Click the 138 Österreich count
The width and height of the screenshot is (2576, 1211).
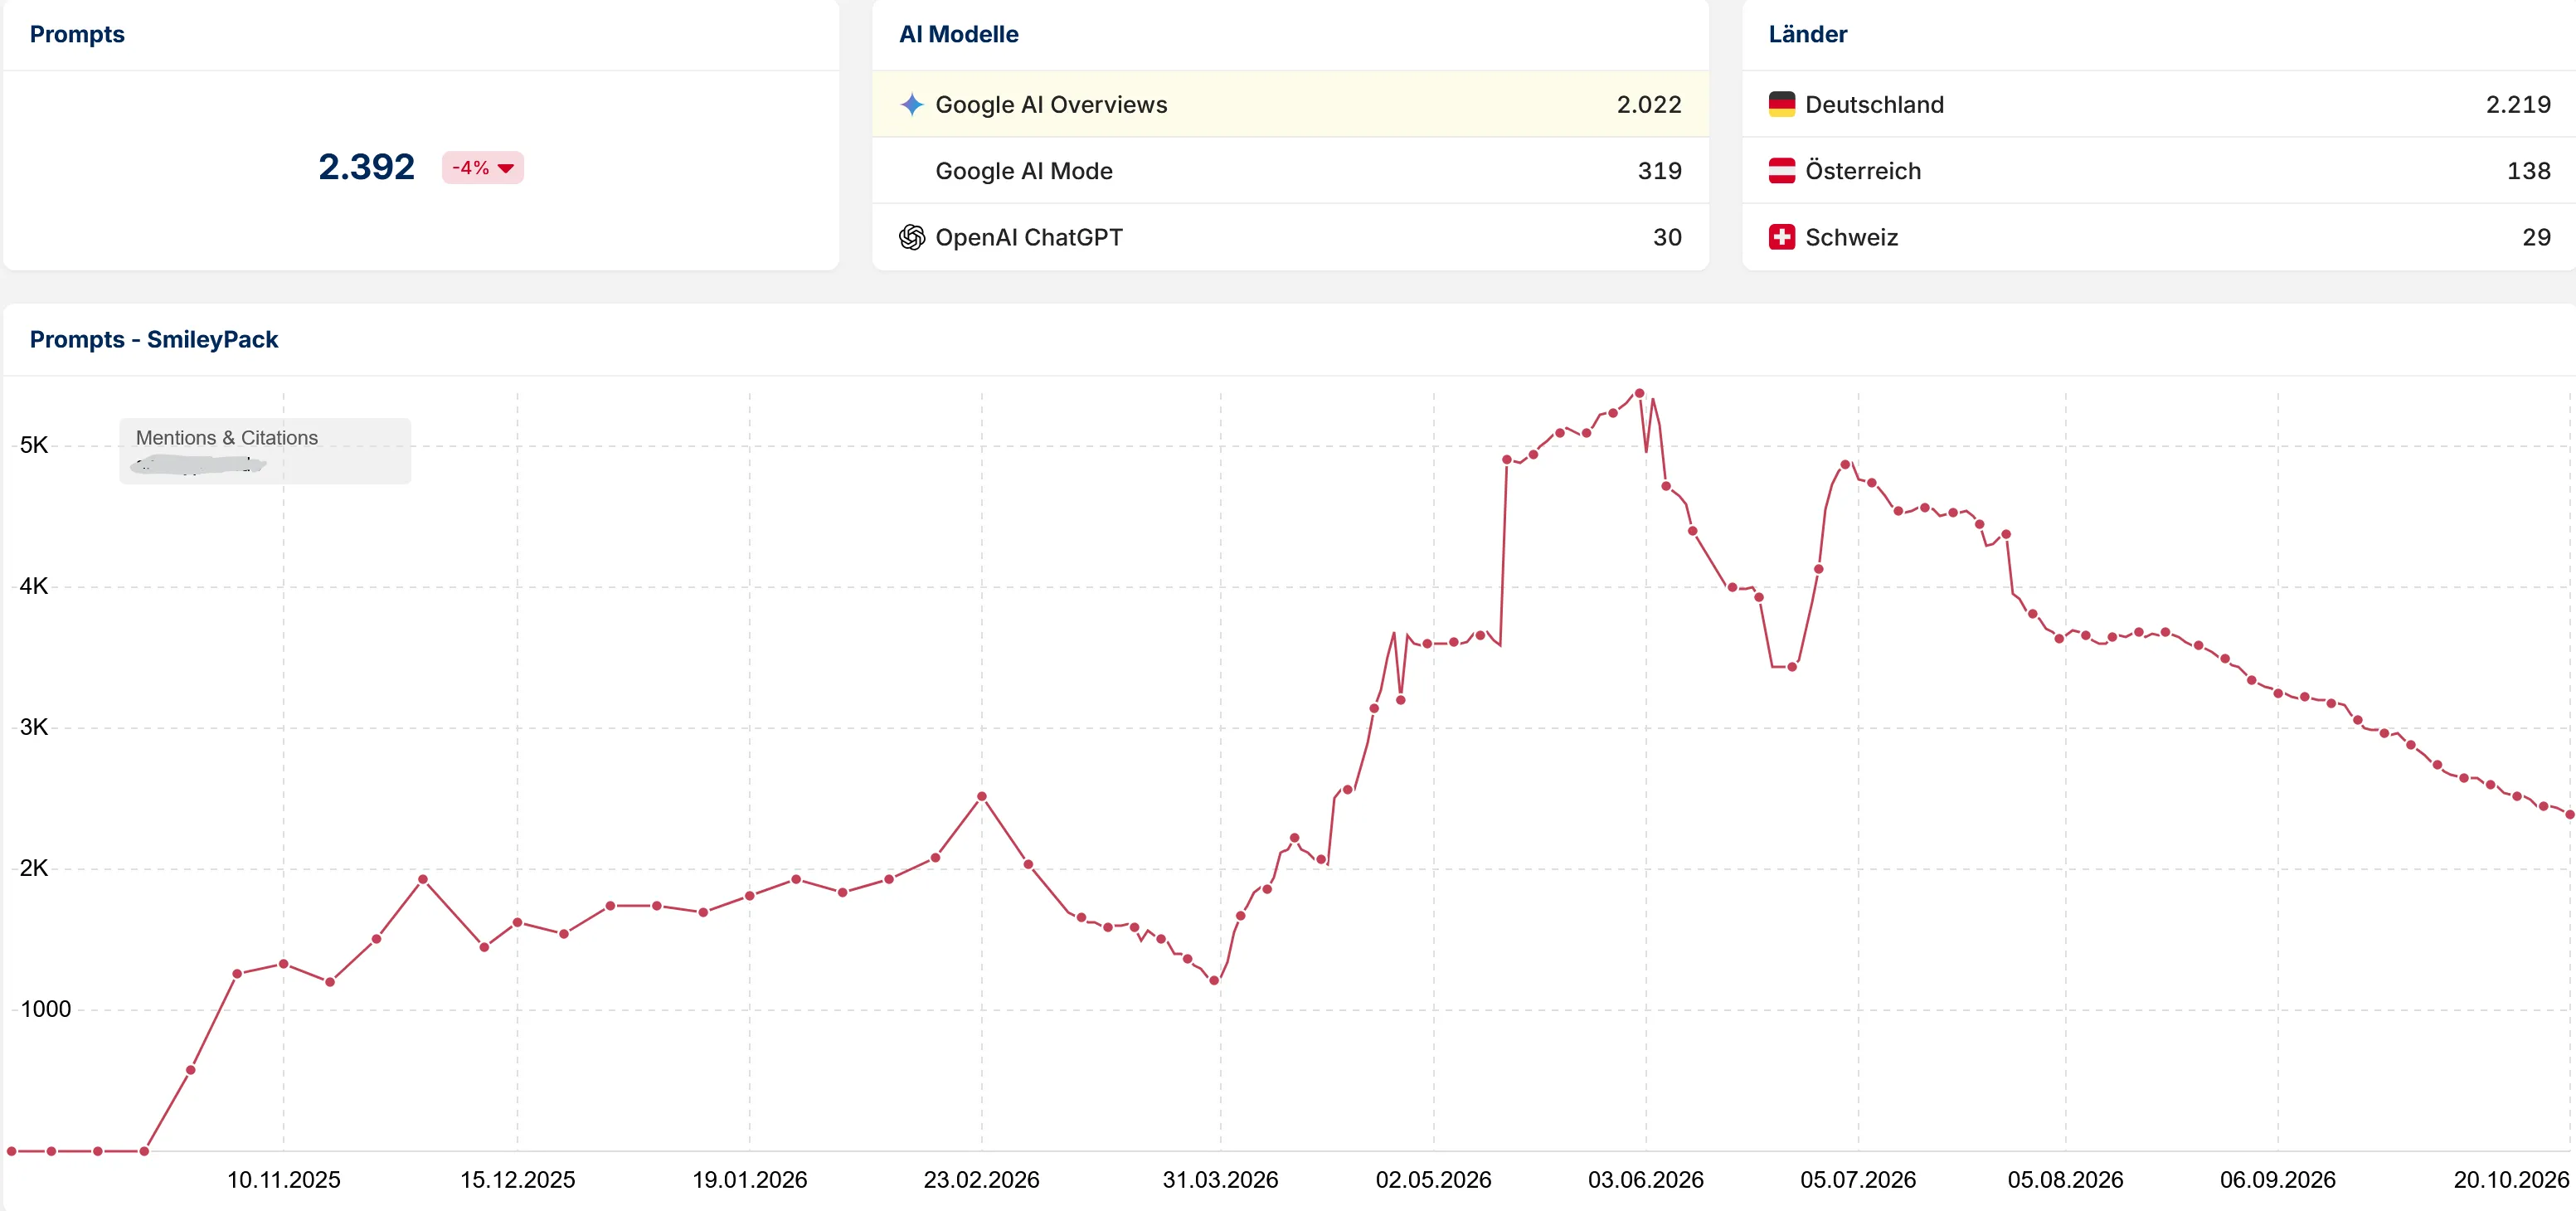[x=2528, y=171]
